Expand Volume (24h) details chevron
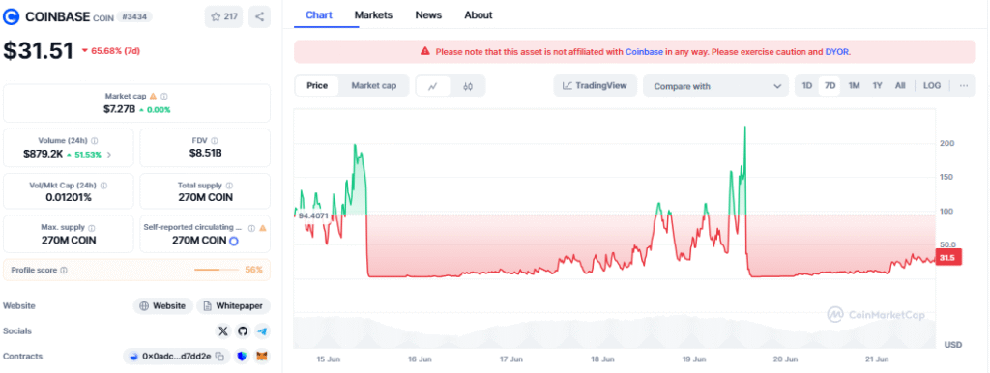 click(108, 154)
